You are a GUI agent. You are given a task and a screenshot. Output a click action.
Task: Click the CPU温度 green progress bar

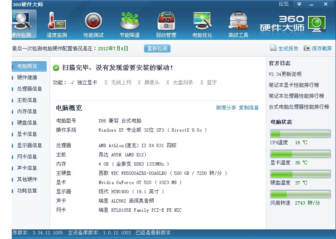[x=300, y=134]
